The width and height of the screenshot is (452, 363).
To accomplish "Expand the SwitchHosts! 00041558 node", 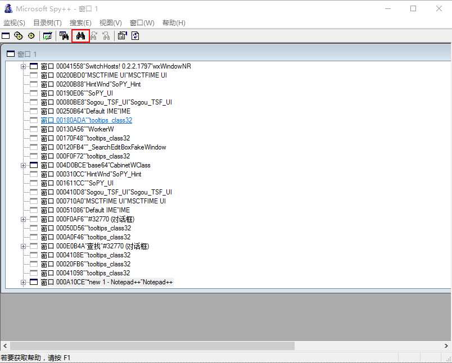I will point(24,66).
